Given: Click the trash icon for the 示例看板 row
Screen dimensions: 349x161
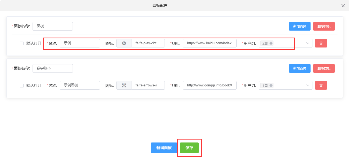Looking at the screenshot, I should pyautogui.click(x=321, y=85).
